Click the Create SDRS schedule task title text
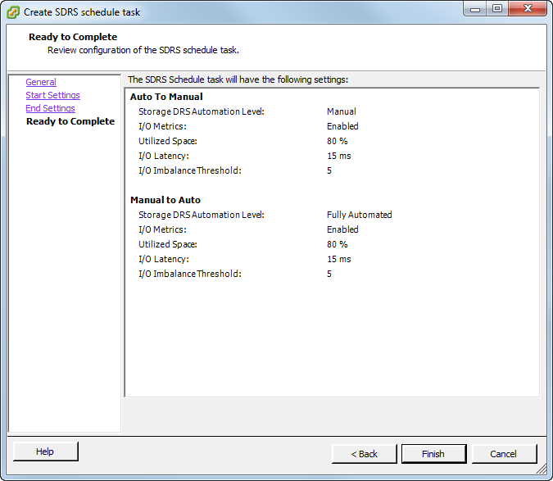 tap(83, 12)
